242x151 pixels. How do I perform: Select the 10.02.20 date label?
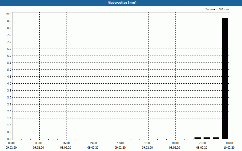point(229,148)
